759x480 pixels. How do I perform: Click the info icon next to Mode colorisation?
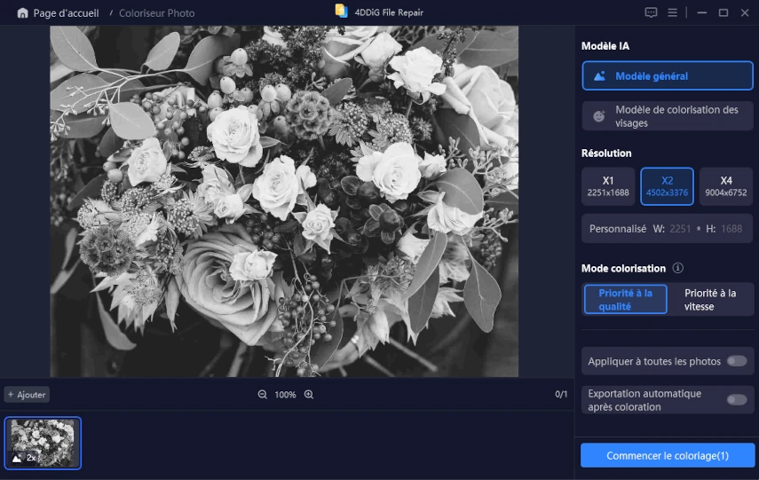(x=678, y=268)
